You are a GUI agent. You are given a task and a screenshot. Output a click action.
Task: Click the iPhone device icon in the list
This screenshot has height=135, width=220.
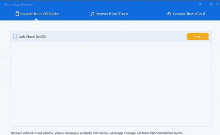(15, 37)
